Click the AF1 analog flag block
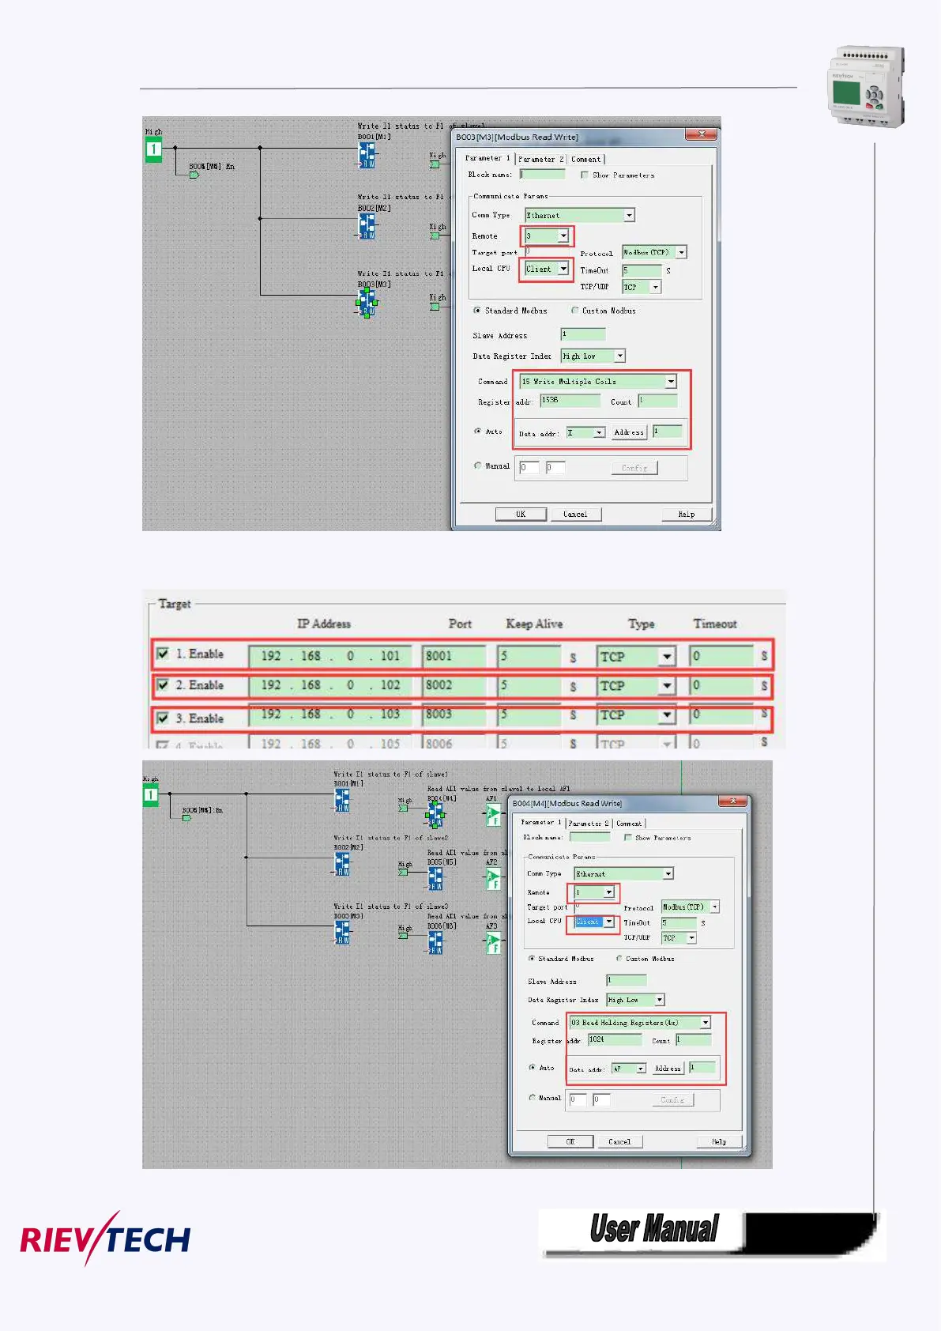 pos(493,815)
